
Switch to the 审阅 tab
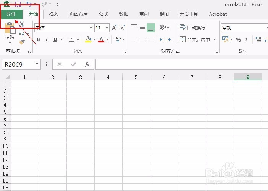point(144,14)
